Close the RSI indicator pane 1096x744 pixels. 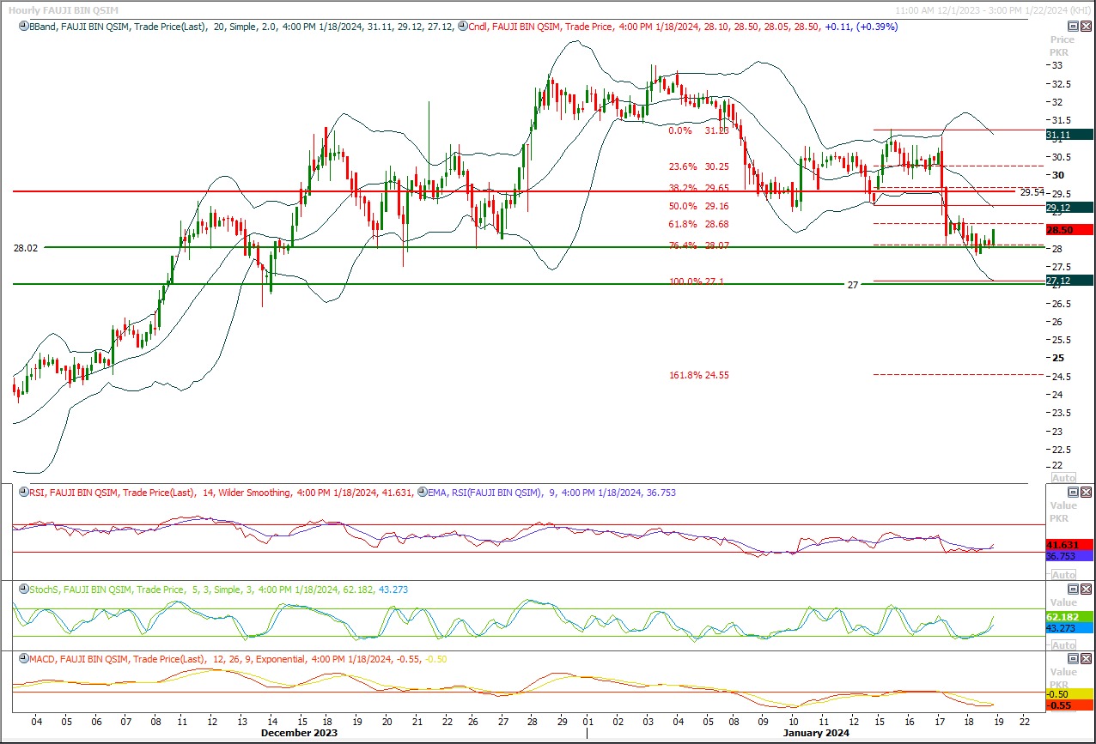click(x=1086, y=492)
